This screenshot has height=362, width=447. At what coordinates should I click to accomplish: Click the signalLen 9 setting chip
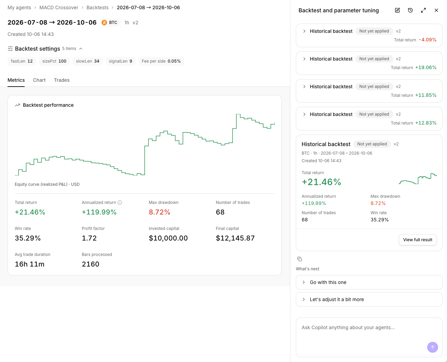point(121,61)
